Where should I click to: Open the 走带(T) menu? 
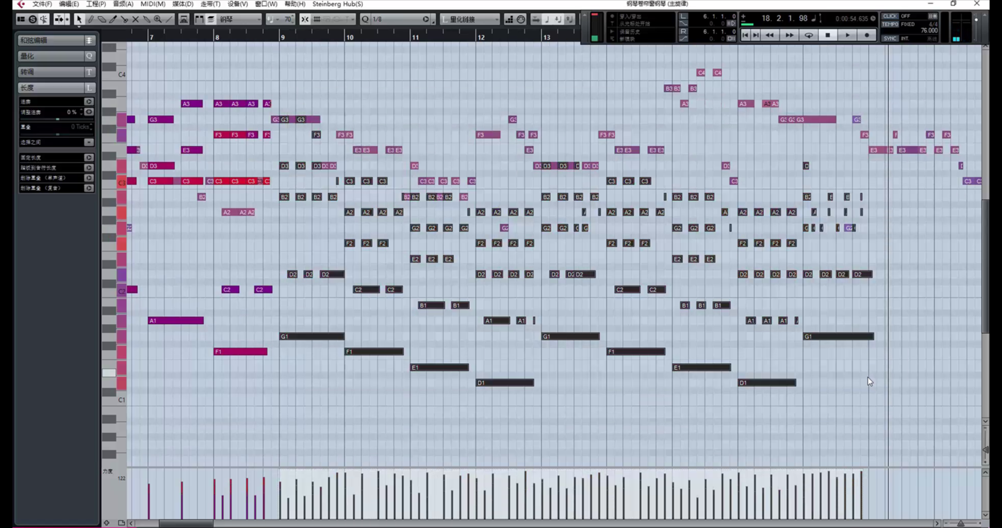pyautogui.click(x=210, y=4)
